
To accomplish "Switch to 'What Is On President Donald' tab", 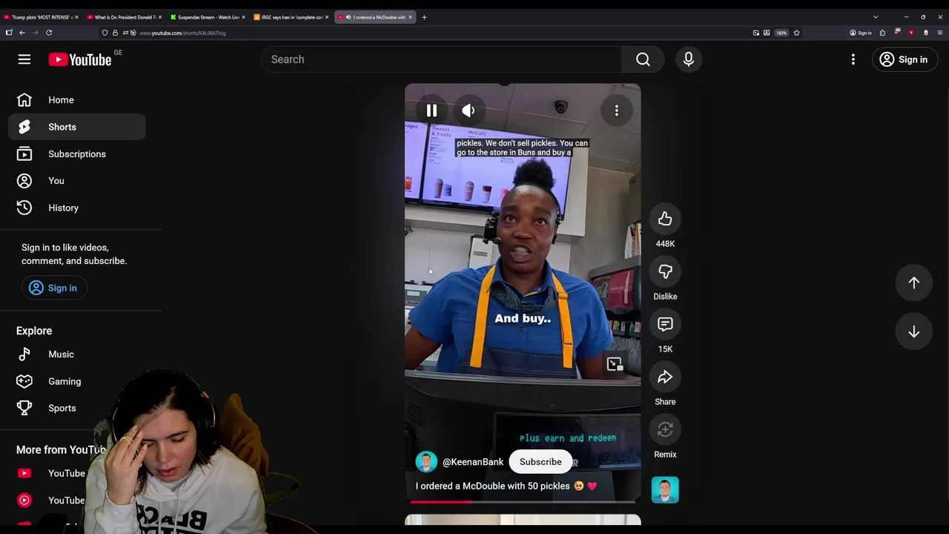I will [x=125, y=17].
